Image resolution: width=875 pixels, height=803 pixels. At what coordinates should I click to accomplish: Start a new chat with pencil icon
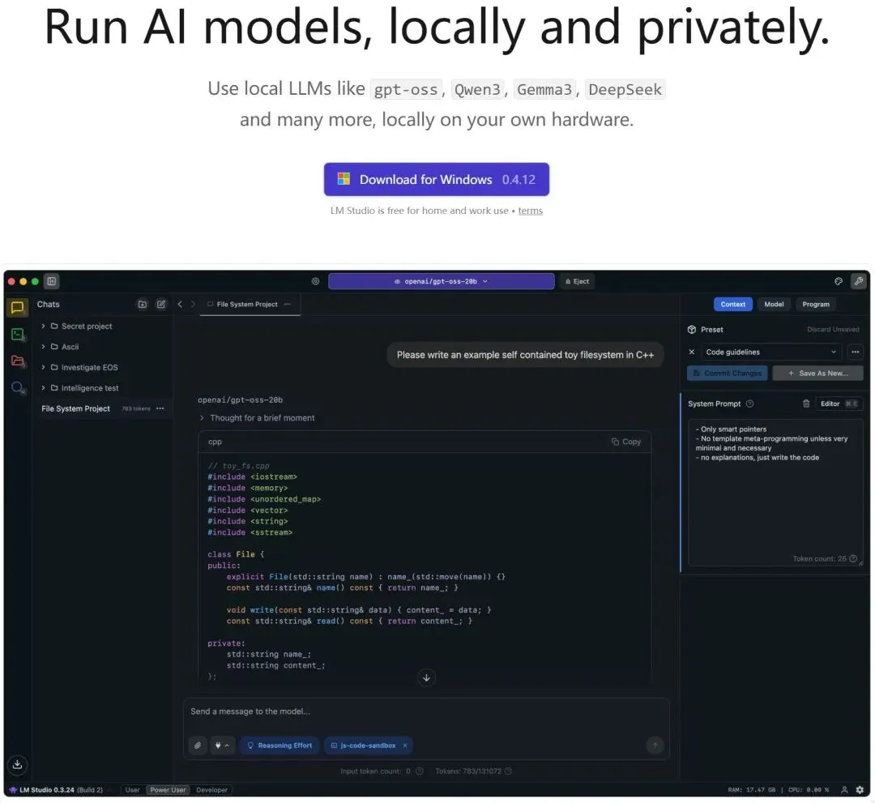pyautogui.click(x=161, y=304)
